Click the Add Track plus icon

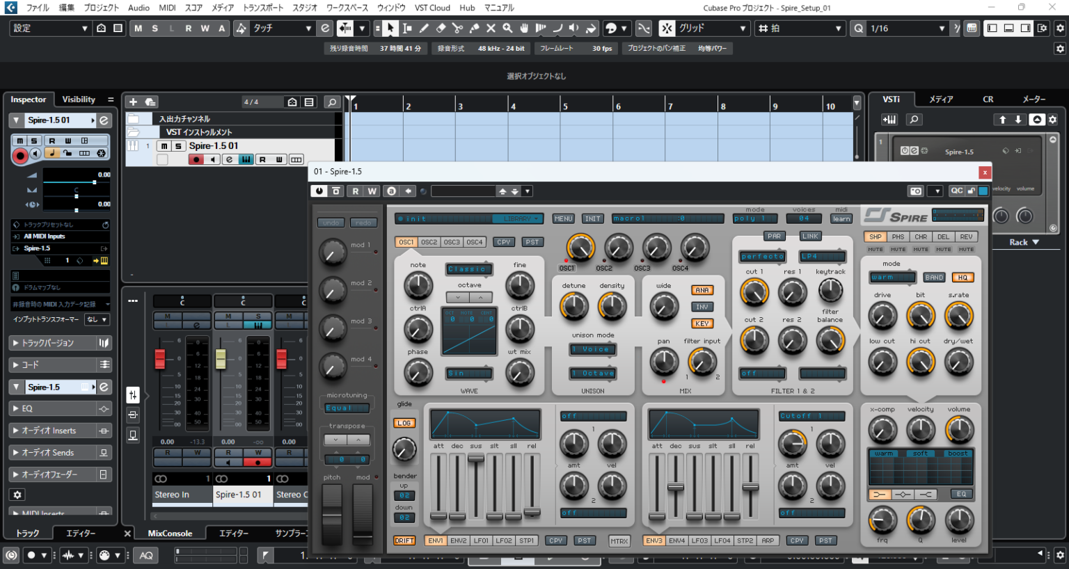tap(133, 102)
